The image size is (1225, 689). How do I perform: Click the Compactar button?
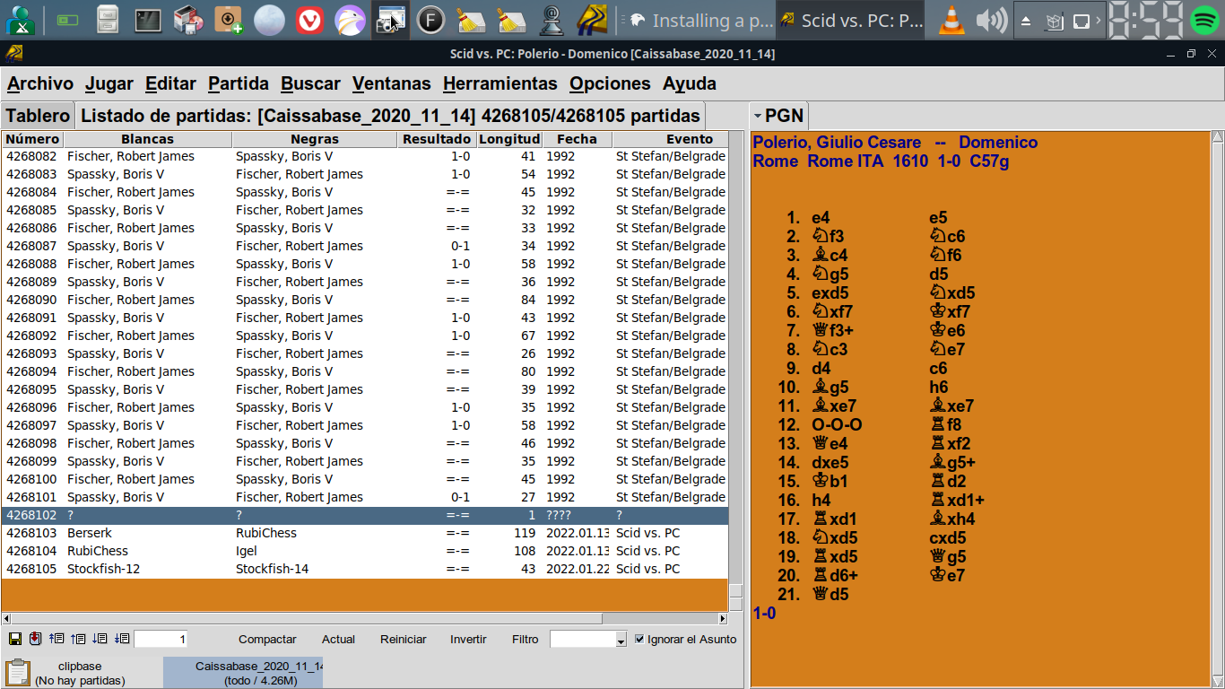pyautogui.click(x=267, y=639)
